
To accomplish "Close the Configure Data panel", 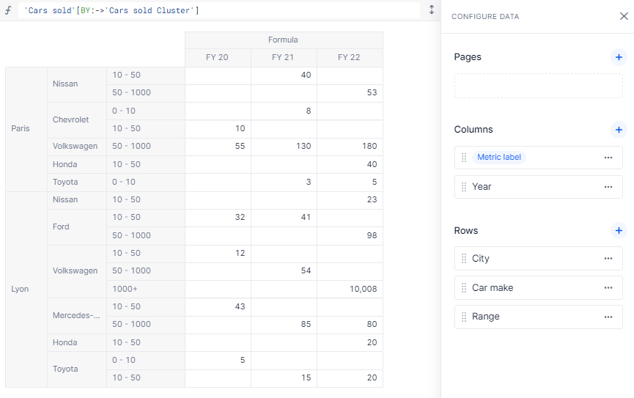I will pyautogui.click(x=624, y=16).
